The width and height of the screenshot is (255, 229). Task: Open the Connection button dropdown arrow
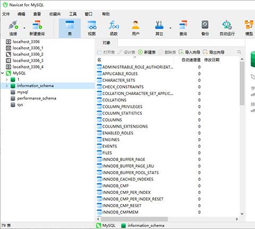tap(24, 28)
